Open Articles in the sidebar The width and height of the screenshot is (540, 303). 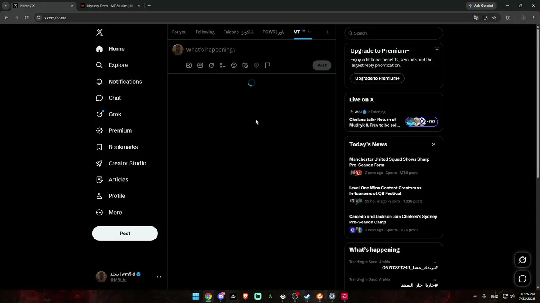[x=112, y=180]
